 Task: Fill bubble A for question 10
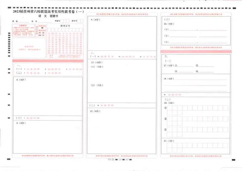[102, 57]
